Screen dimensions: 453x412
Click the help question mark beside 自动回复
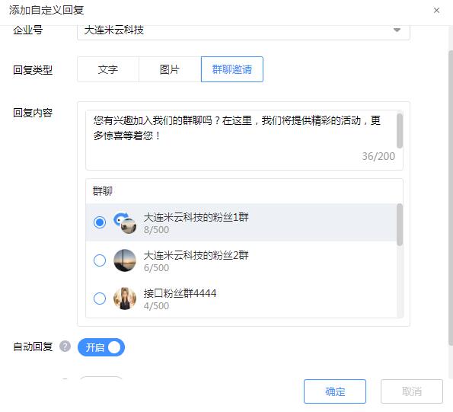(x=65, y=347)
